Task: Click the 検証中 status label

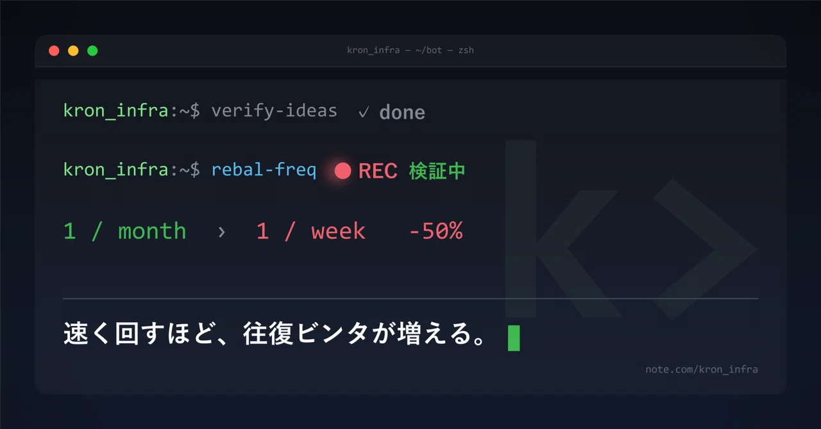Action: click(437, 171)
